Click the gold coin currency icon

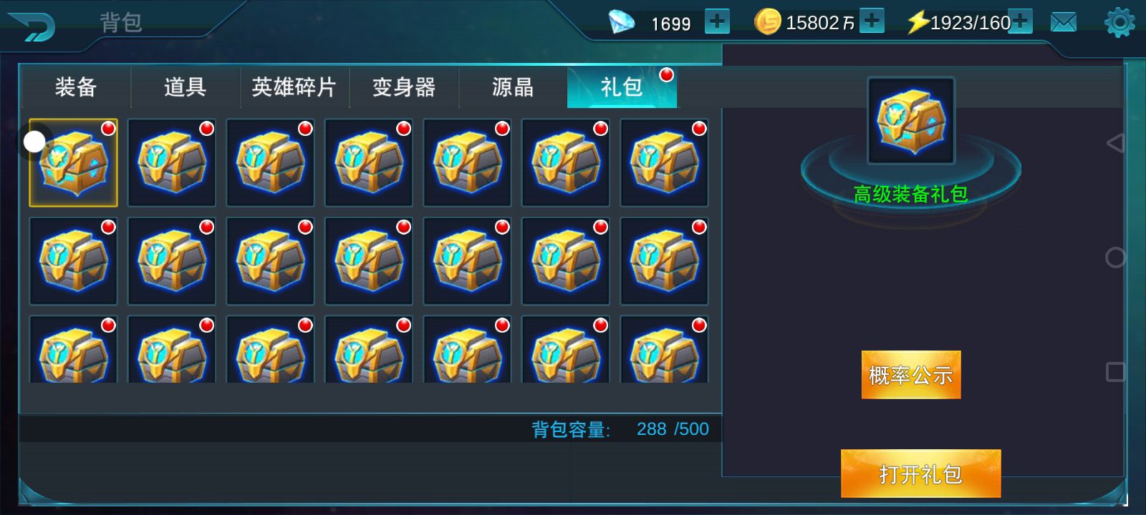[768, 21]
